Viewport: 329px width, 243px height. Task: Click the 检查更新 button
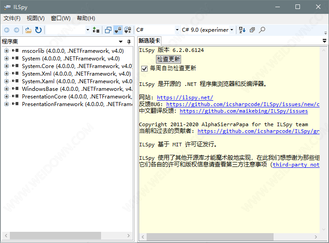pos(169,59)
